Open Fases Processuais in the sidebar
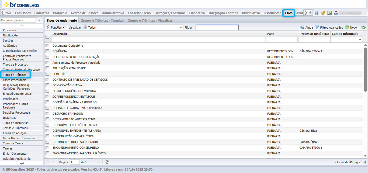The height and width of the screenshot is (173, 368). coord(15,80)
